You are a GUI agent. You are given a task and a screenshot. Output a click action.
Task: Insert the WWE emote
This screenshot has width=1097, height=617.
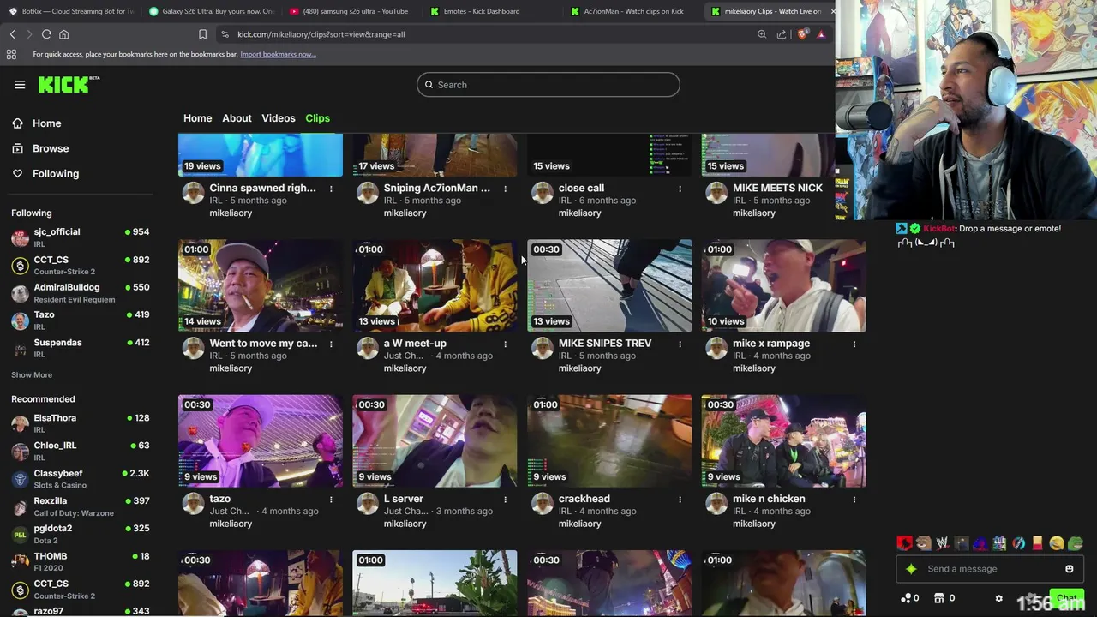click(x=942, y=542)
